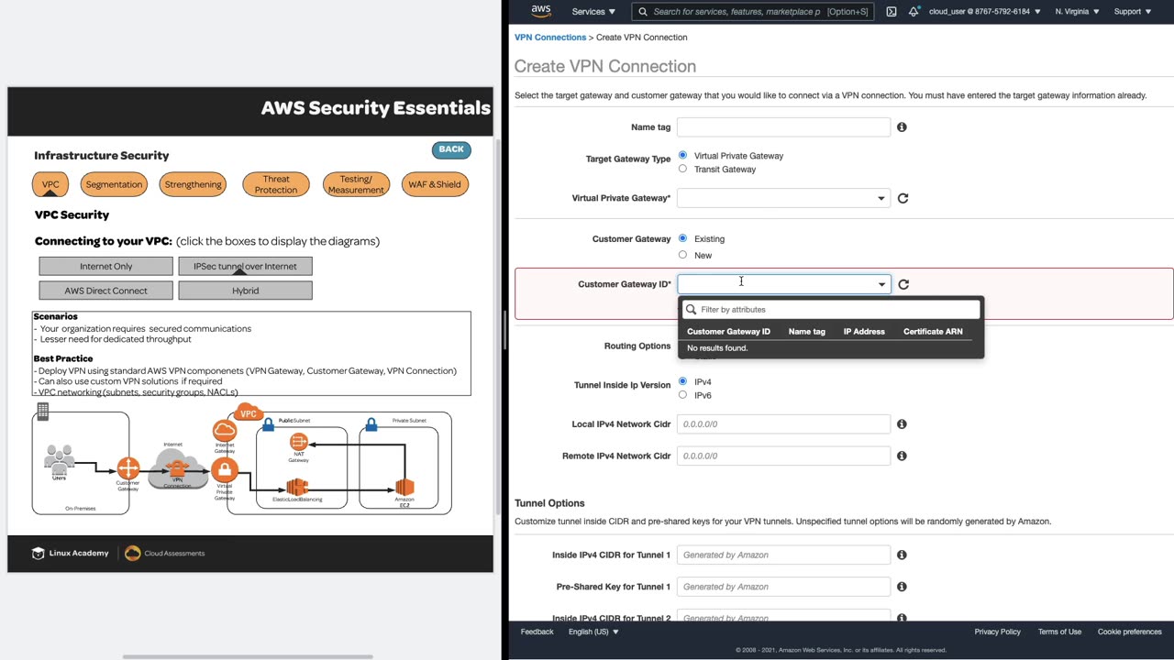This screenshot has width=1174, height=660.
Task: Click the Internet Gateway icon in the diagram
Action: pos(225,431)
